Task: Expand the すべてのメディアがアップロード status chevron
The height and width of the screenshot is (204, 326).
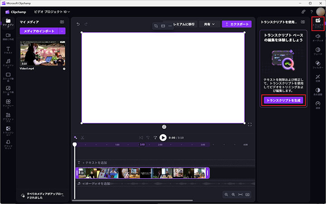Action: point(63,196)
